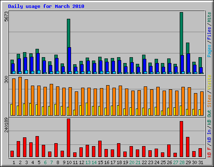Click the 5673 axis value
Image resolution: width=214 pixels, height=167 pixels.
6,16
